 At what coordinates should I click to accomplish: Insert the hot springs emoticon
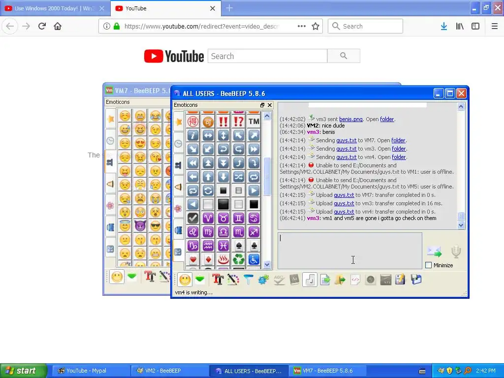(x=223, y=259)
